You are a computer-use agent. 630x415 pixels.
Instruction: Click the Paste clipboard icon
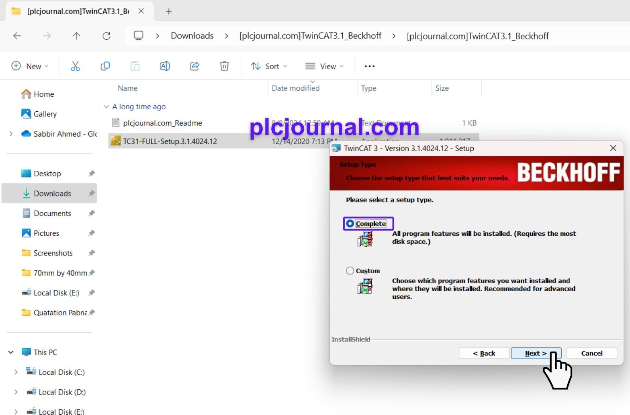point(135,66)
